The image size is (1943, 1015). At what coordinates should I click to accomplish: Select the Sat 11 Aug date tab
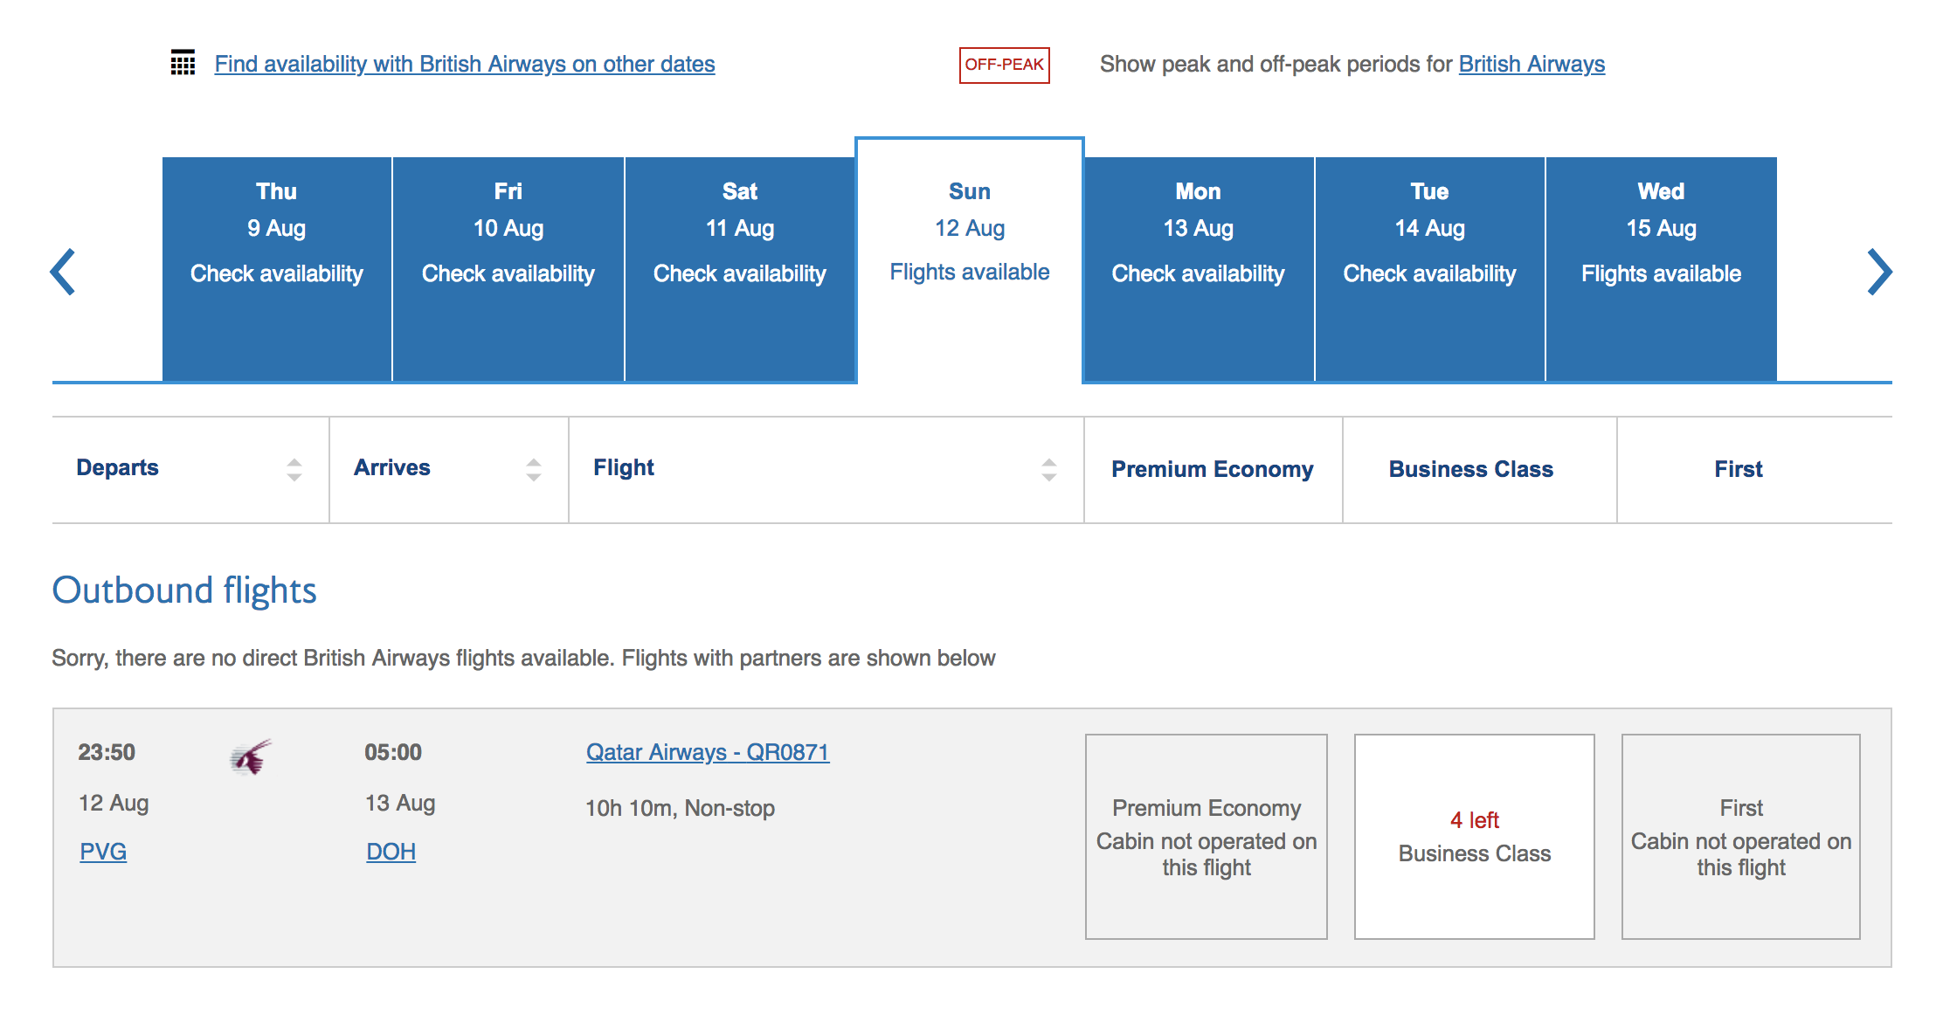coord(740,269)
